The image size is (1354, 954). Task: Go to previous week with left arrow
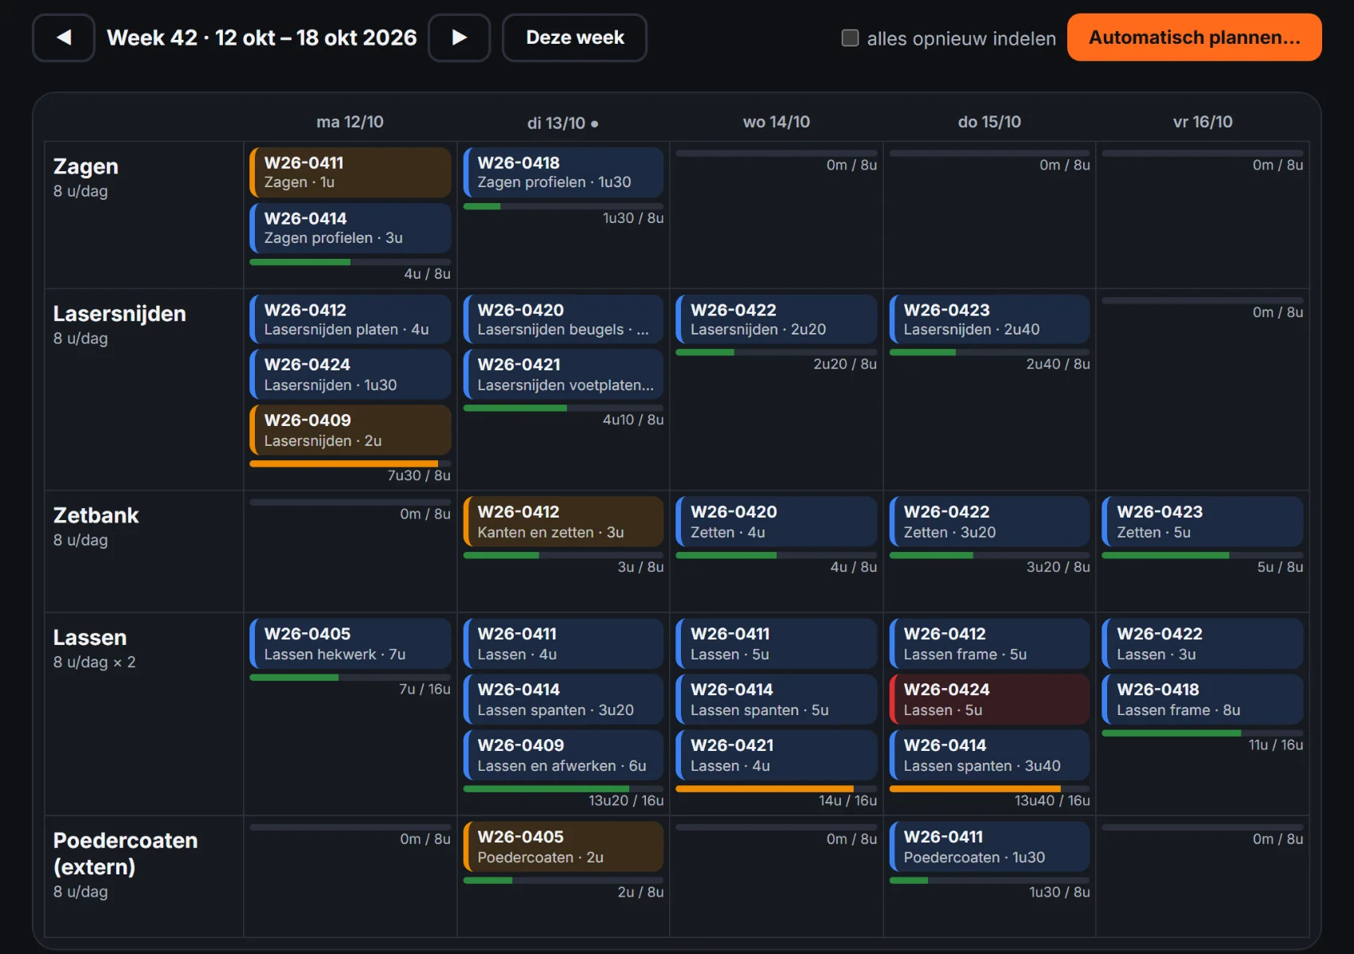pyautogui.click(x=64, y=37)
